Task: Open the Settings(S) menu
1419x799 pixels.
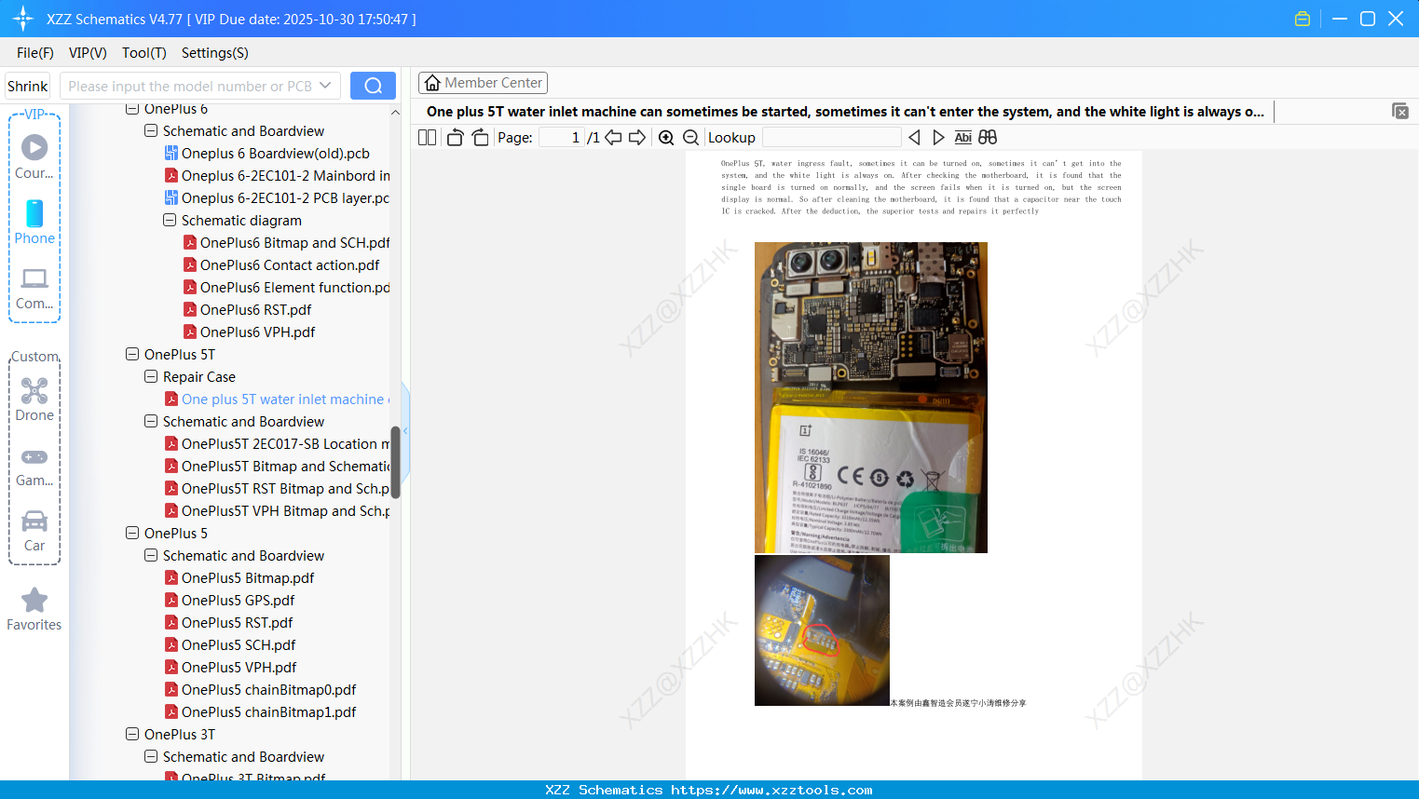Action: coord(215,53)
